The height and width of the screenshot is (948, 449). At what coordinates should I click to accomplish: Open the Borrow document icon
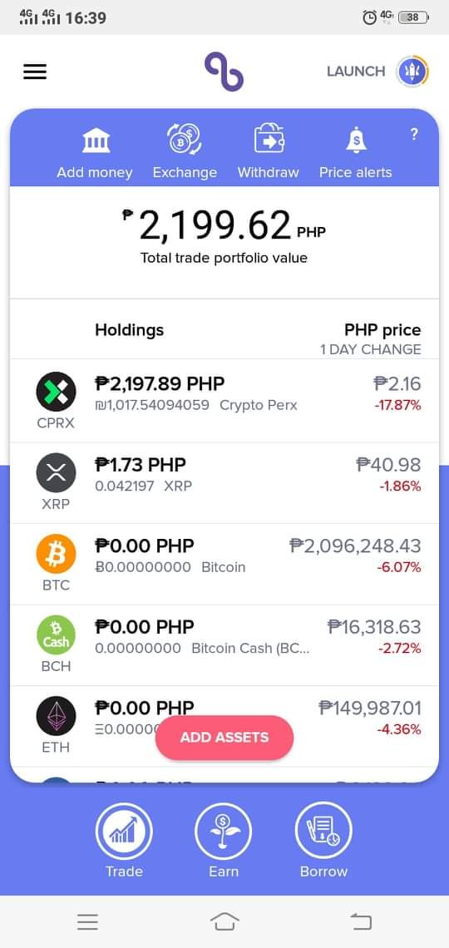pos(323,832)
